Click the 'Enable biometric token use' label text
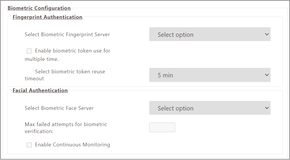This screenshot has width=290, height=160. click(x=73, y=51)
